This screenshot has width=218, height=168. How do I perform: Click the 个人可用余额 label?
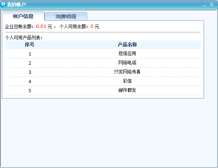pos(72,26)
